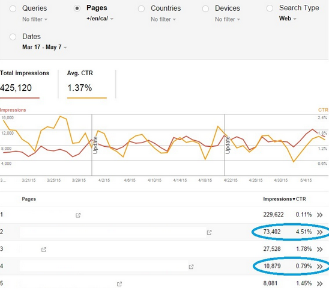Image resolution: width=329 pixels, height=293 pixels.
Task: Expand details arrow for 229,622 impressions row
Action: point(320,215)
